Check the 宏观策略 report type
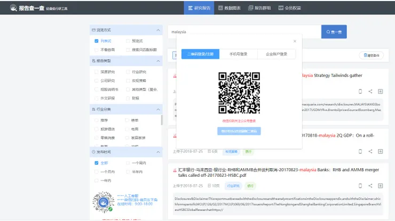This screenshot has width=395, height=221. pos(128,81)
